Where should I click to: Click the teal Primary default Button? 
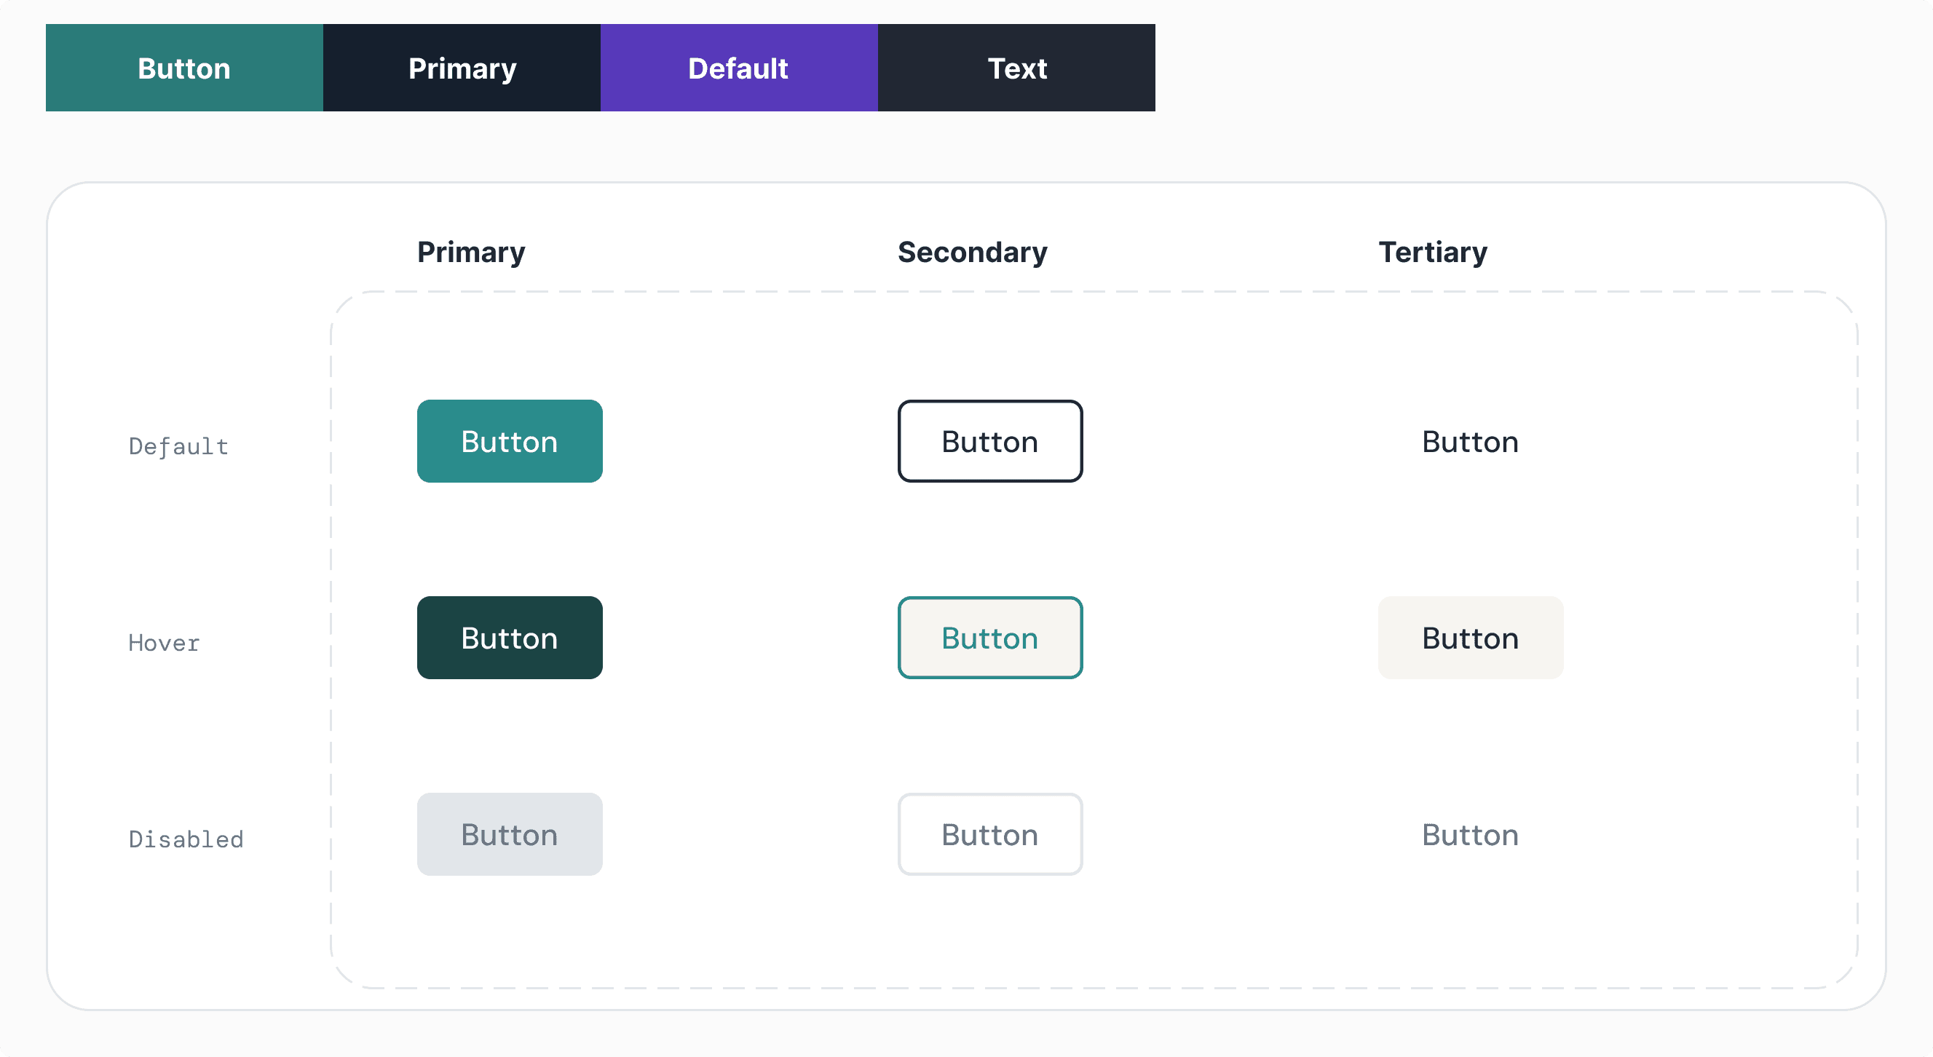point(510,441)
